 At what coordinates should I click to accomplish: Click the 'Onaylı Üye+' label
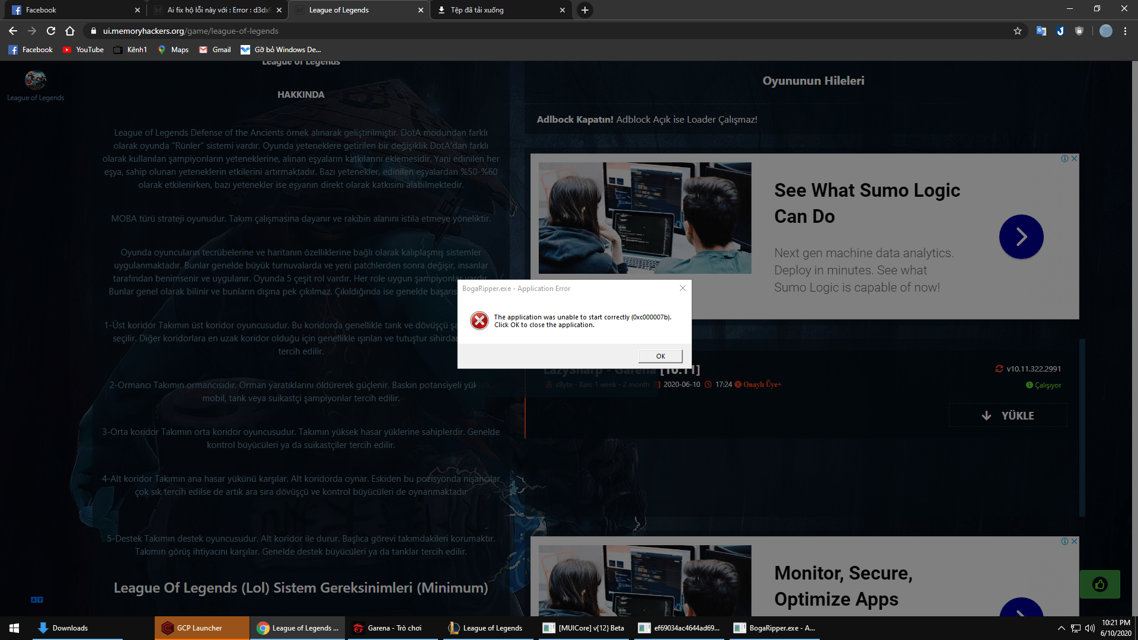[762, 385]
